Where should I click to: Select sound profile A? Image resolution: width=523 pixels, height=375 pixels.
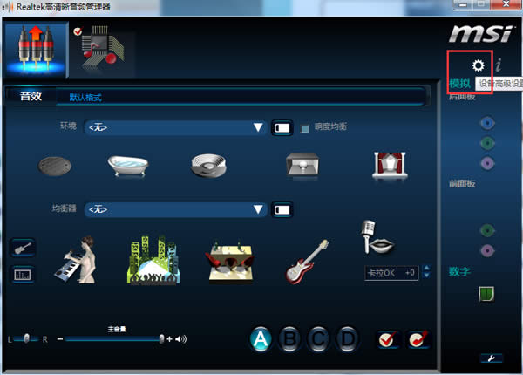[261, 339]
